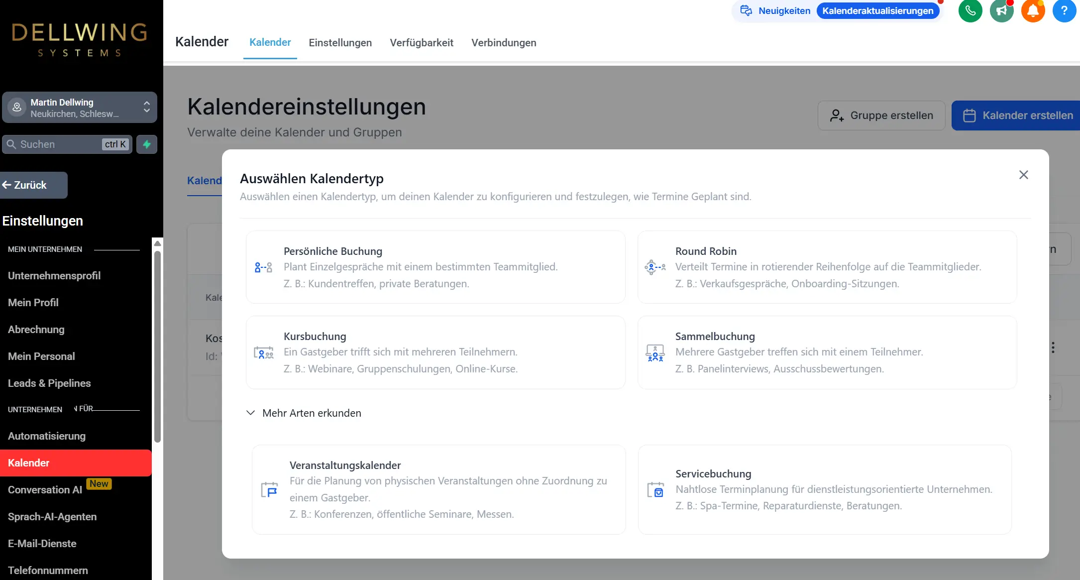Click the Neuigkeiten chat icon

[x=746, y=10]
